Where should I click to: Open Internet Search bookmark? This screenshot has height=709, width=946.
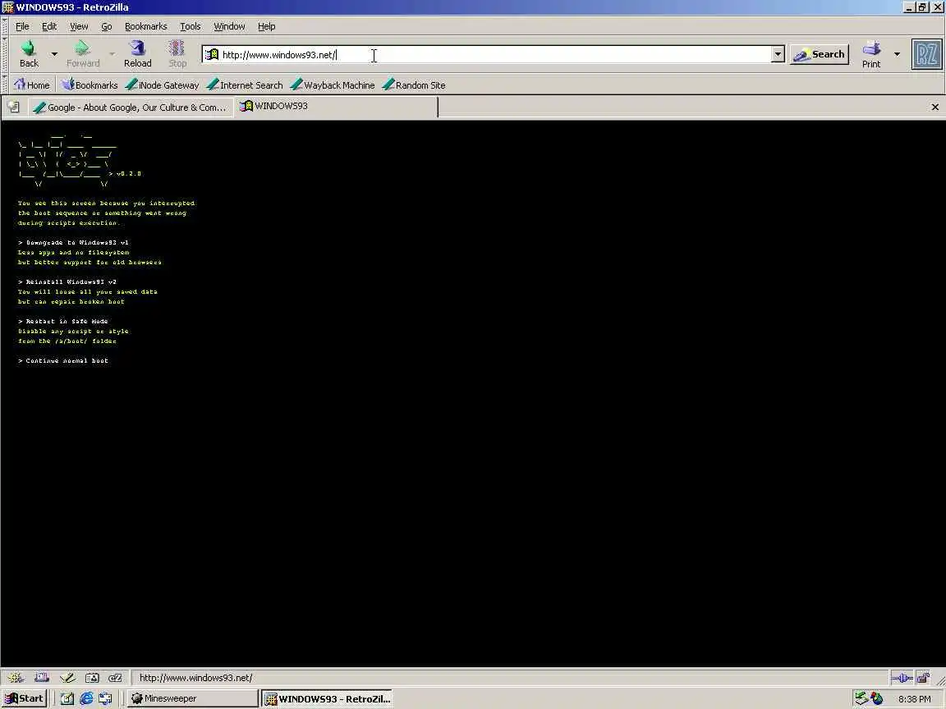[x=245, y=85]
